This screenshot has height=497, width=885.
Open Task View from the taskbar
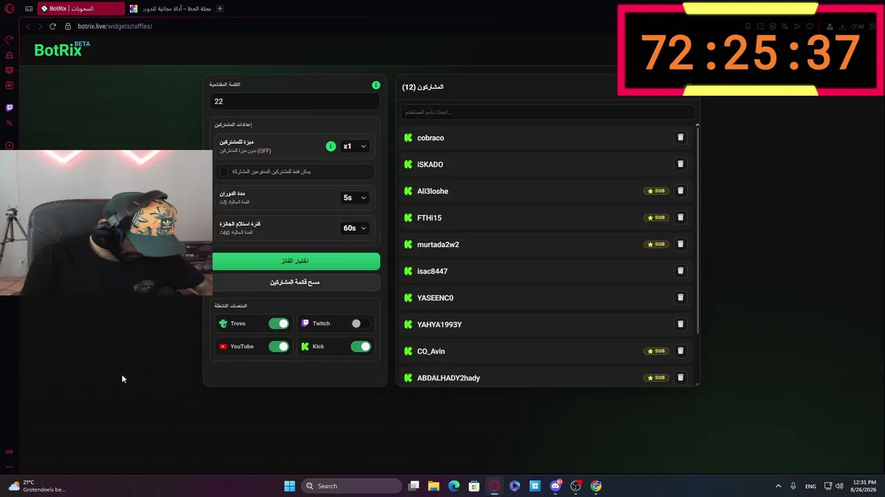pos(413,486)
